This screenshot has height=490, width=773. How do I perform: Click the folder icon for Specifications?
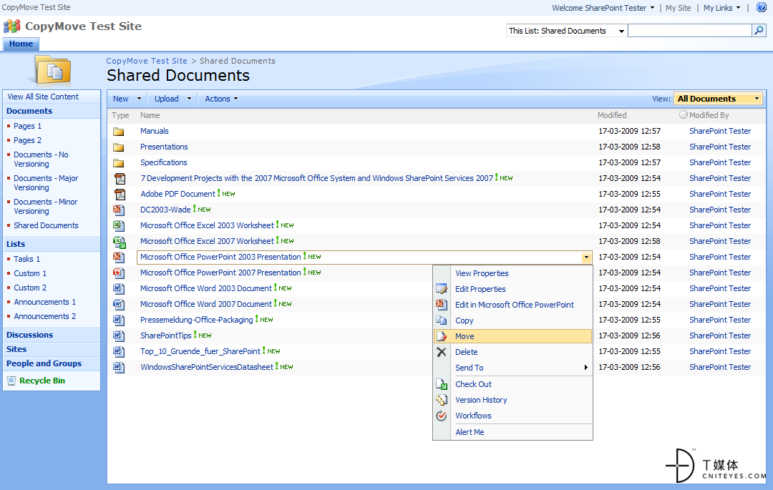click(118, 163)
